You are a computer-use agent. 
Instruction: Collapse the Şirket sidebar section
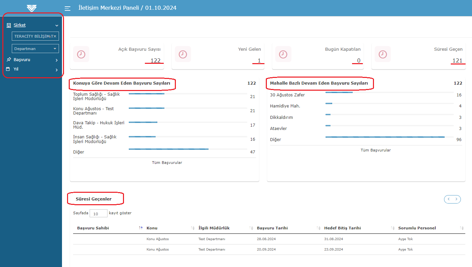[x=57, y=26]
